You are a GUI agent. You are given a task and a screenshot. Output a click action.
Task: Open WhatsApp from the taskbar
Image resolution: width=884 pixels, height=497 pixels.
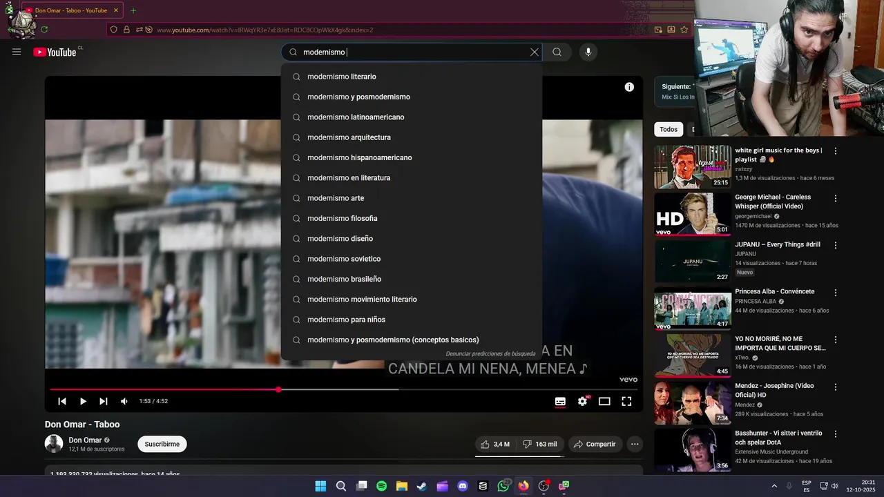(x=503, y=486)
